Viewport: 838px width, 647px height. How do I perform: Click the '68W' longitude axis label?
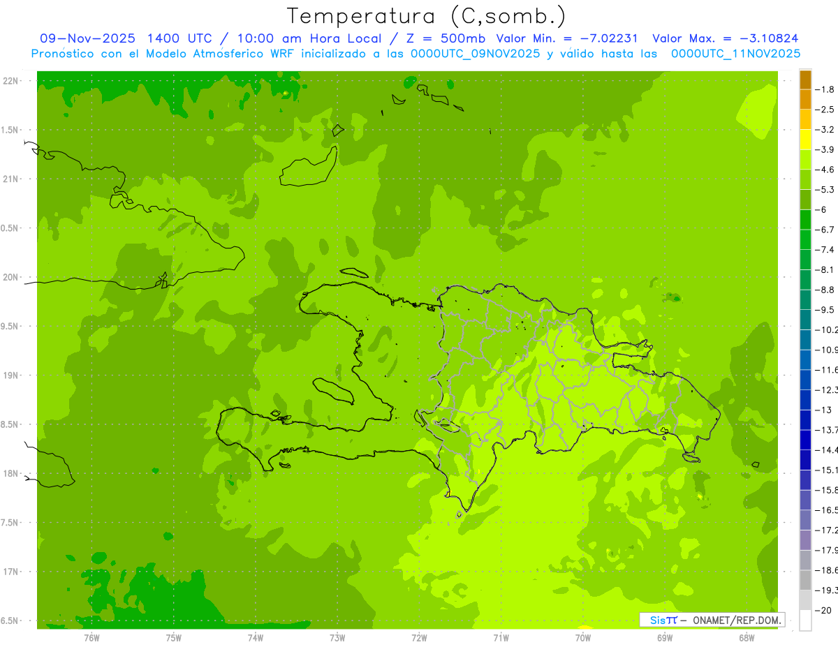coord(747,638)
